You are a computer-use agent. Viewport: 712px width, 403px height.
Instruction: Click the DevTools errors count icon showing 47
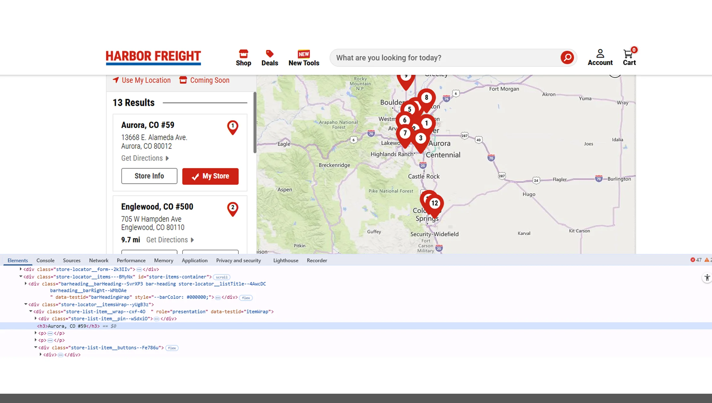(x=696, y=260)
